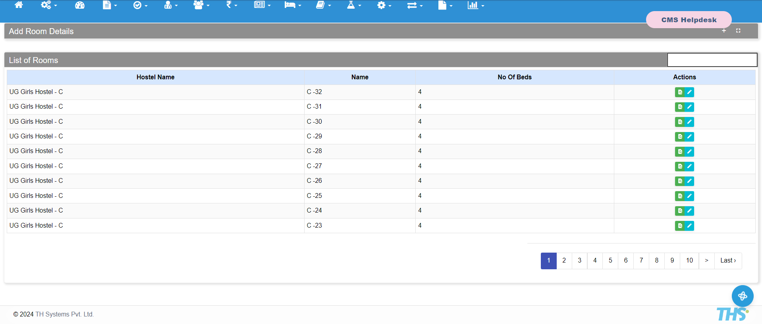Go to the Home icon in navbar
This screenshot has height=324, width=762.
click(19, 5)
